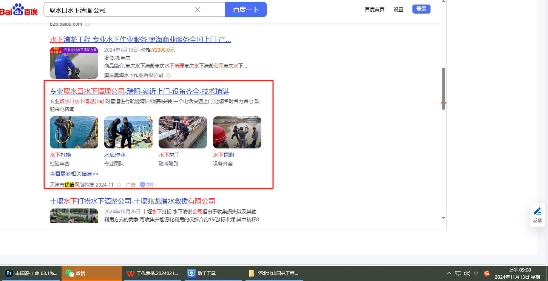Click the 水下施工 image
The width and height of the screenshot is (548, 281).
[183, 132]
